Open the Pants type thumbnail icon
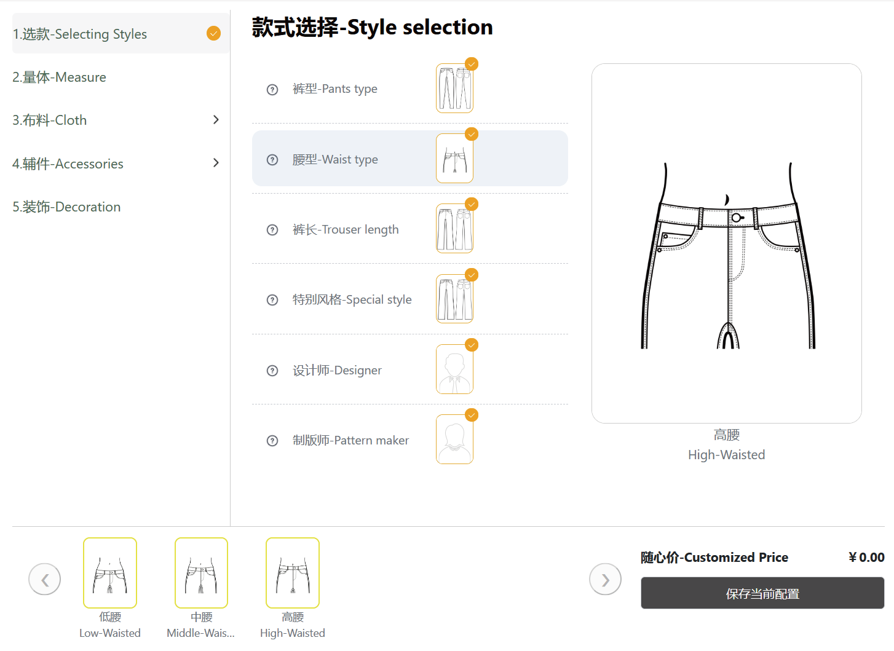 click(x=454, y=89)
